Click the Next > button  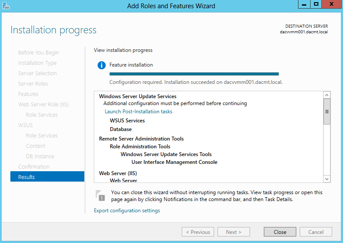[234, 232]
